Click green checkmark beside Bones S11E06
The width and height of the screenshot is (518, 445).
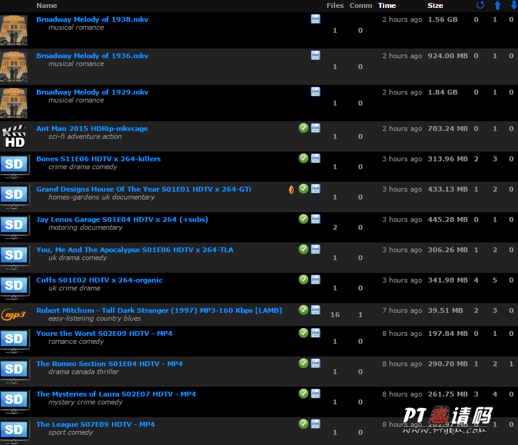[x=304, y=158]
